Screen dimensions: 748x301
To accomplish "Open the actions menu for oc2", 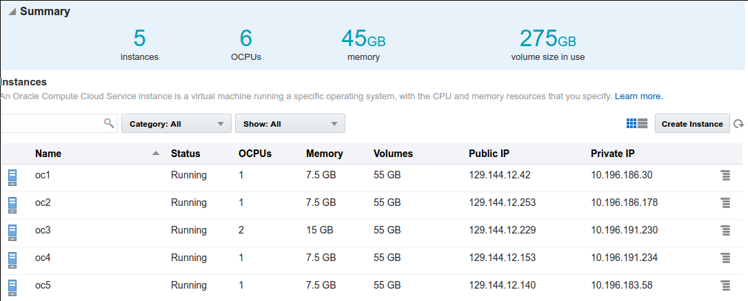I will click(x=725, y=203).
